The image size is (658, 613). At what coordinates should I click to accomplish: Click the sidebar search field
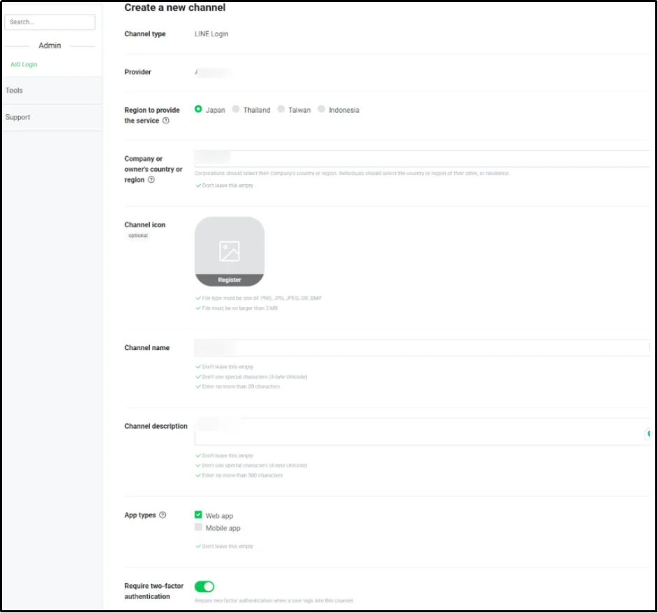(49, 22)
